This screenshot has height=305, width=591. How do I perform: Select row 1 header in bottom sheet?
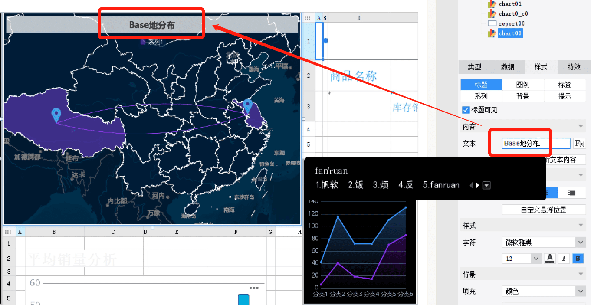[x=8, y=243]
